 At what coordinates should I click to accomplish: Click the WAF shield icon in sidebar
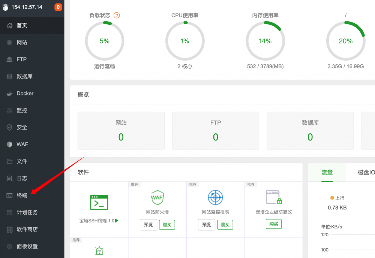[x=10, y=145]
